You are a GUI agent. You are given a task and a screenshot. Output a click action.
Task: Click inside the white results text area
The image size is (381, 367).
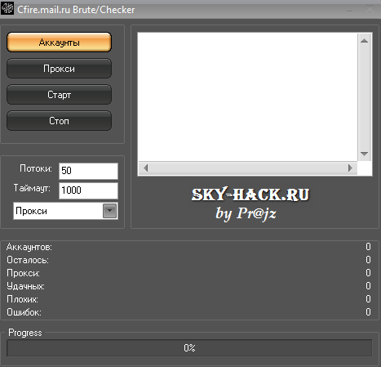[x=248, y=97]
